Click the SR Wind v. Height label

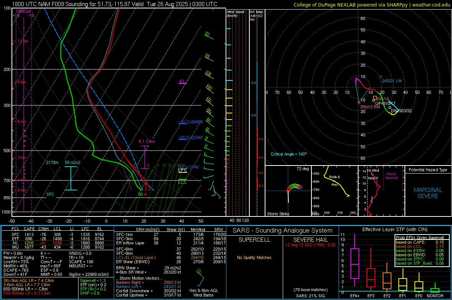click(x=373, y=174)
